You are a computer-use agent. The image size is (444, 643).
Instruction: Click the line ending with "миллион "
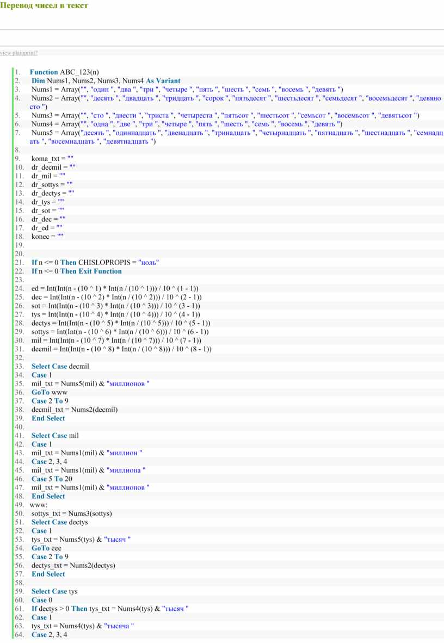point(87,453)
